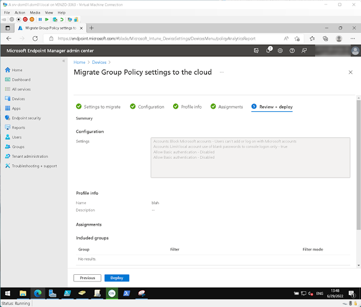Open the browser tab actions menu icon
The image size is (361, 307).
click(8, 28)
